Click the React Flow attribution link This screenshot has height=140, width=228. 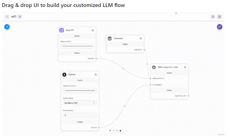pyautogui.click(x=221, y=134)
